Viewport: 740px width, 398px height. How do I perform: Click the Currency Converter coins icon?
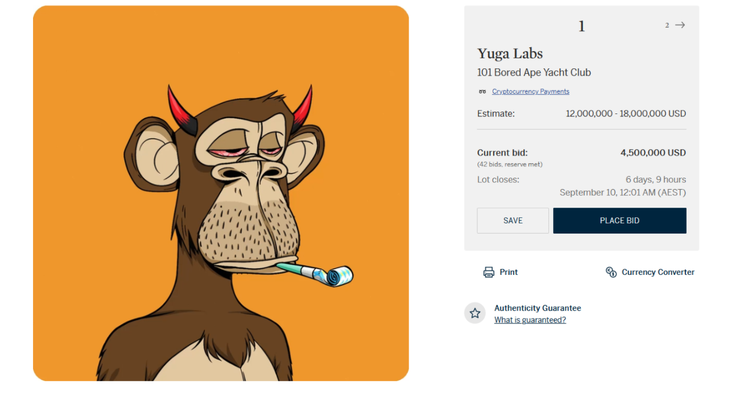(x=611, y=272)
